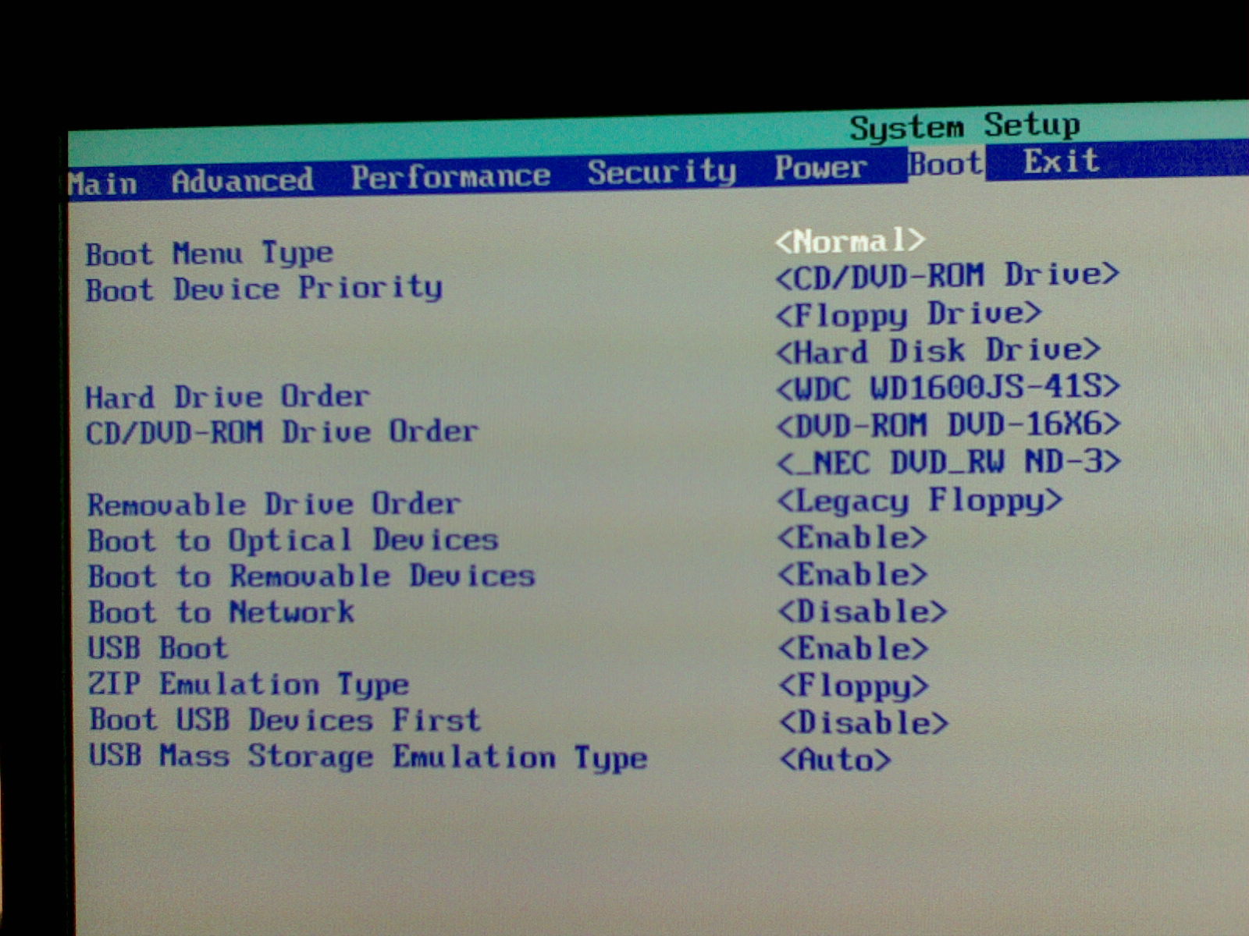
Task: Click the Boot USB Devices First label
Action: pos(285,720)
